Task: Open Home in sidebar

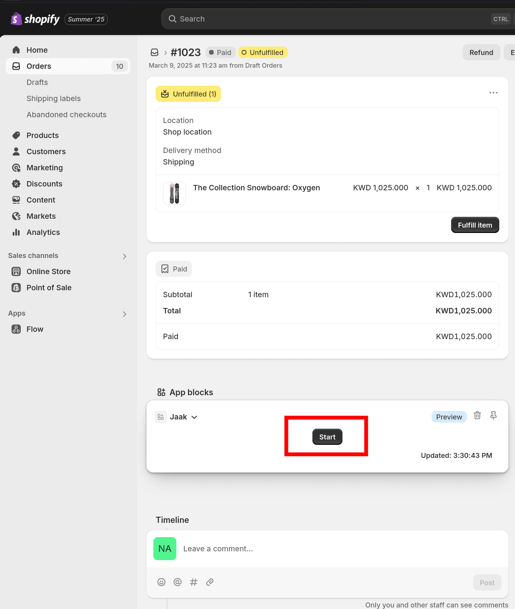Action: pyautogui.click(x=68, y=50)
